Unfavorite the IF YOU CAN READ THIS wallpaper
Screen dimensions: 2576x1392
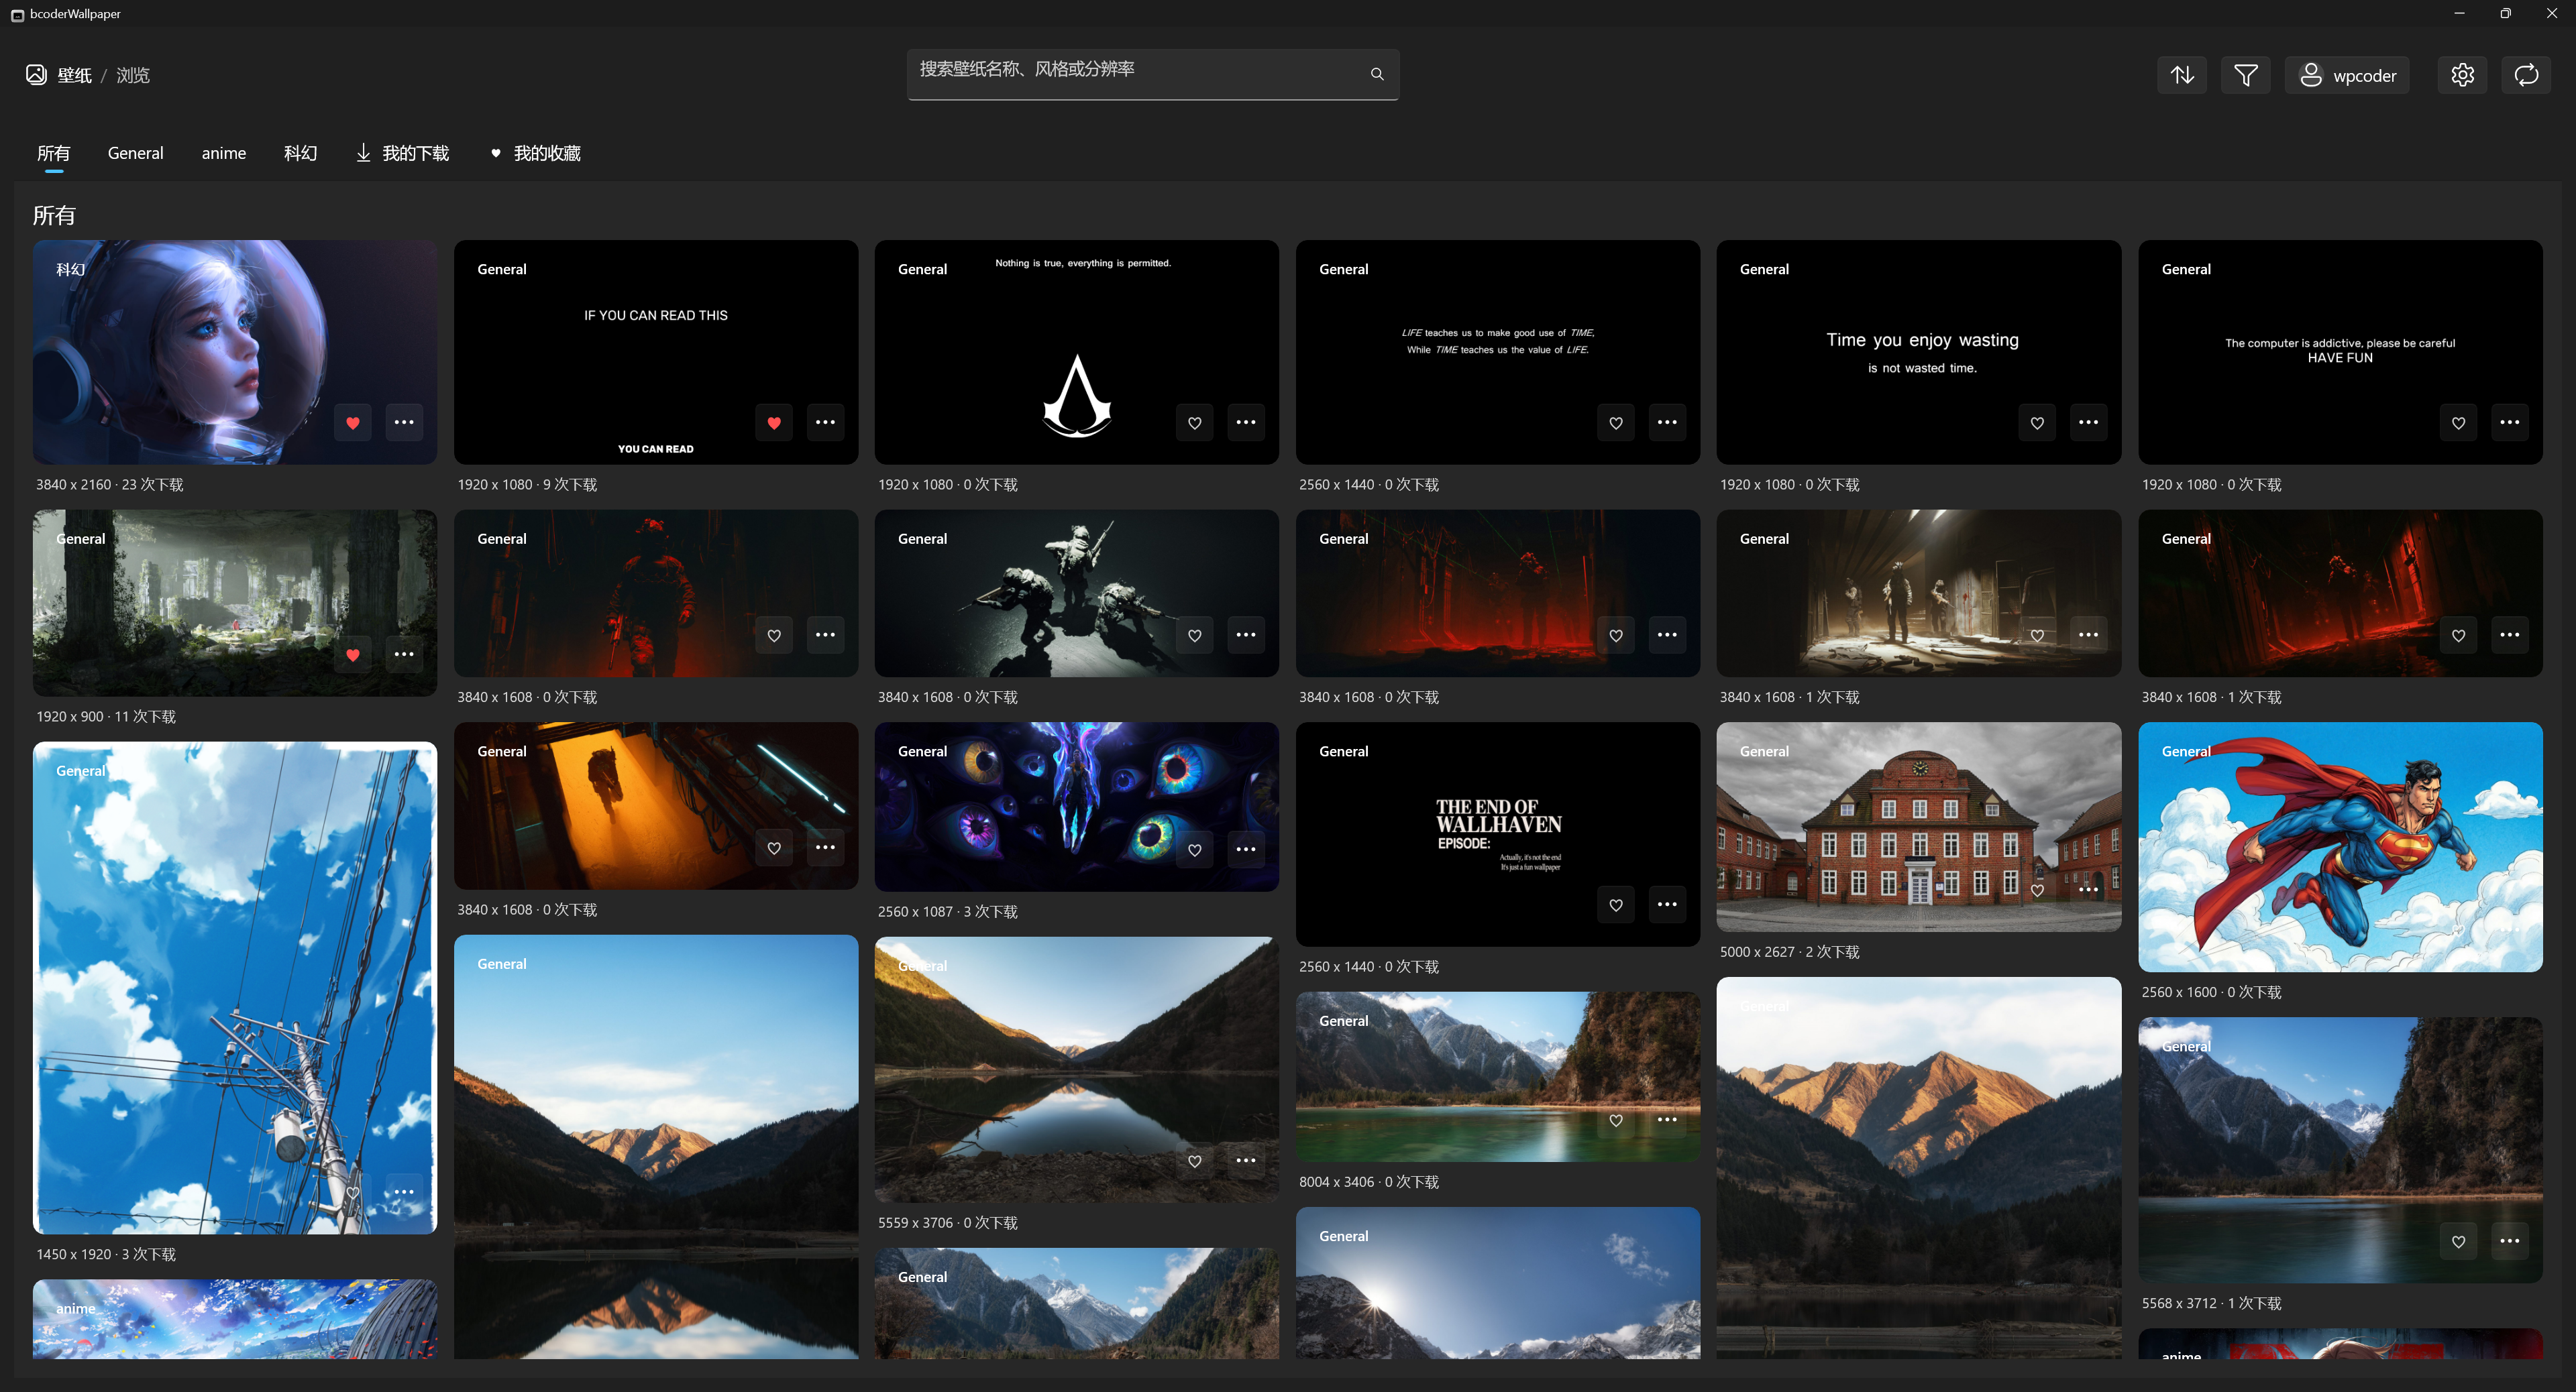(x=773, y=422)
